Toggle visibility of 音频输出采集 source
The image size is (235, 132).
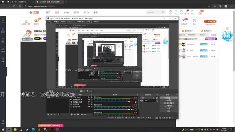[89, 99]
